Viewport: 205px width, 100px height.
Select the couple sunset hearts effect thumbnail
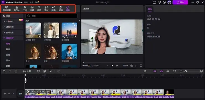coord(69,30)
